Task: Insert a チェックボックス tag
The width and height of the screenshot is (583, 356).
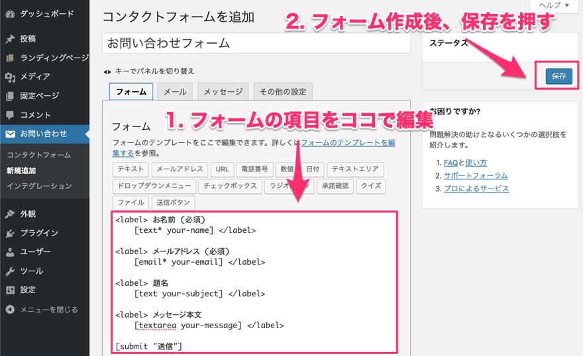Action: click(231, 186)
